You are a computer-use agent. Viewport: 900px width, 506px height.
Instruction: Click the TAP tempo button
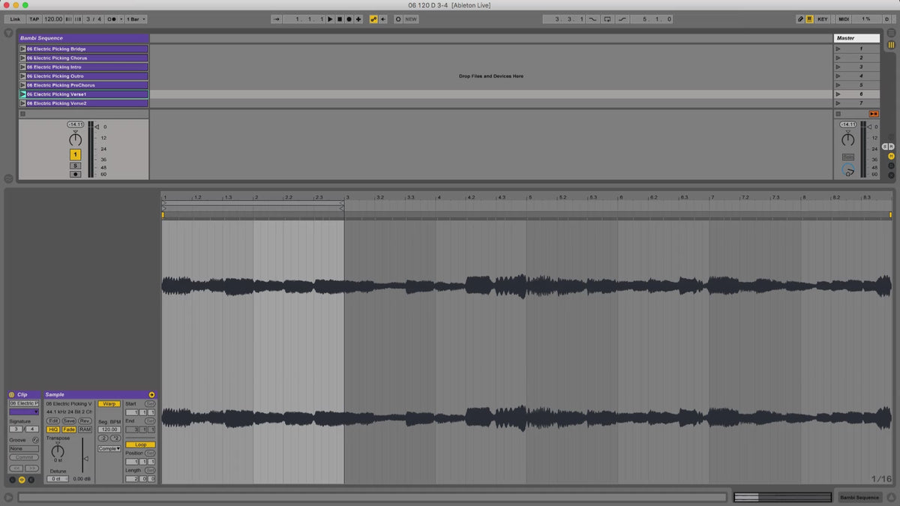(34, 19)
